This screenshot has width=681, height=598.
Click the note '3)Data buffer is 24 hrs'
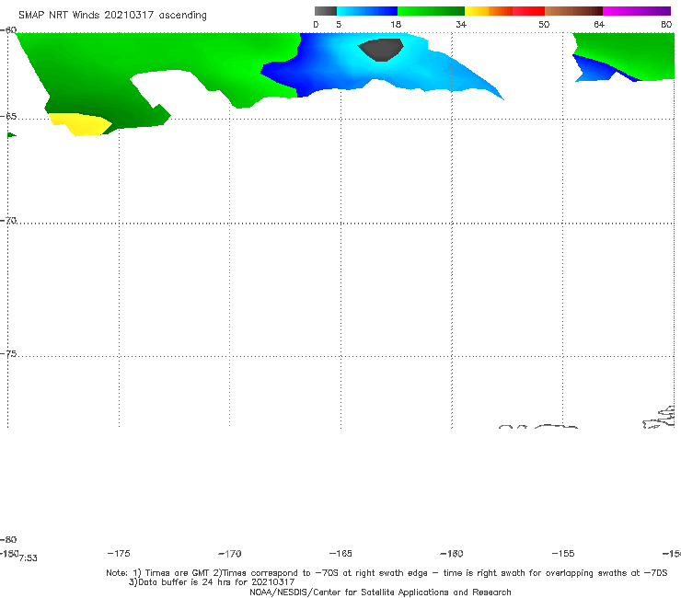[212, 582]
